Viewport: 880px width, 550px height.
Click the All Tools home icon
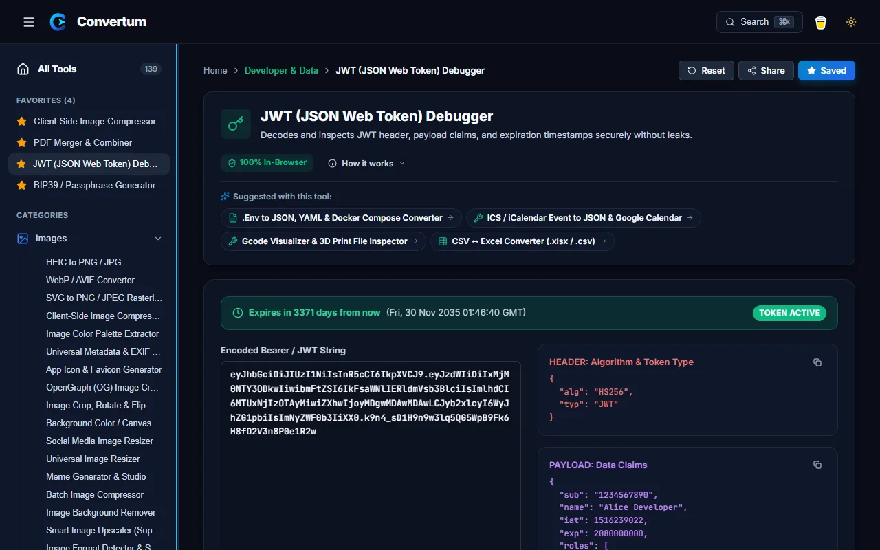(x=23, y=69)
